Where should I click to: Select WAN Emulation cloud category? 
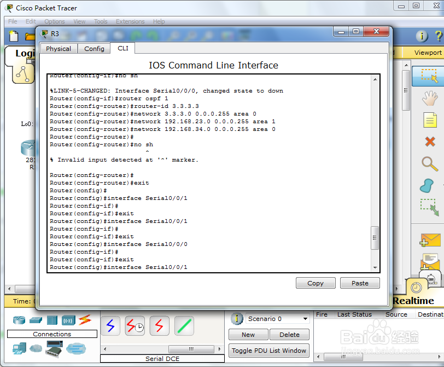36,348
